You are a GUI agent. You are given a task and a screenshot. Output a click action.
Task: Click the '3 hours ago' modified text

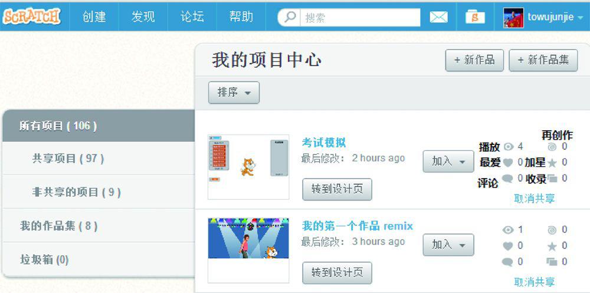coord(378,242)
